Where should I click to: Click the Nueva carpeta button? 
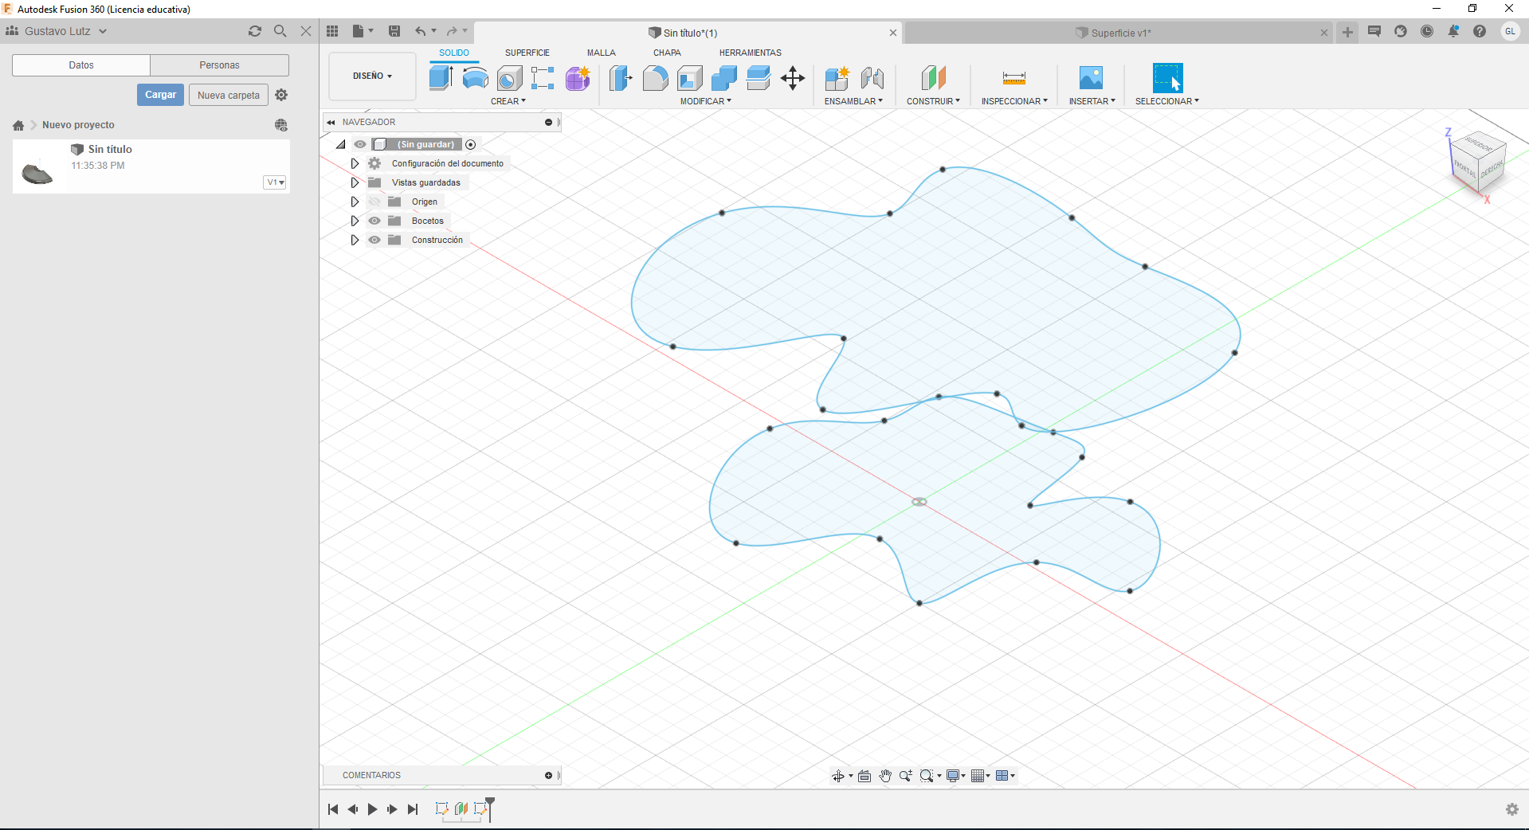click(229, 95)
